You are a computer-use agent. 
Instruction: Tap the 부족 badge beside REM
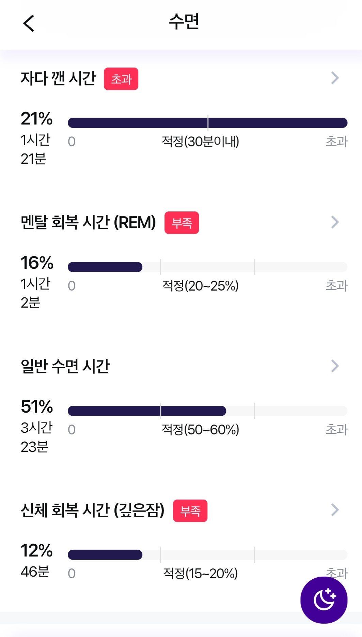[x=182, y=223]
